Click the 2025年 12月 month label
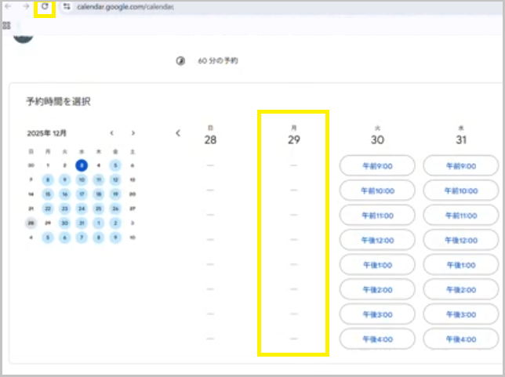505x377 pixels. pyautogui.click(x=47, y=133)
